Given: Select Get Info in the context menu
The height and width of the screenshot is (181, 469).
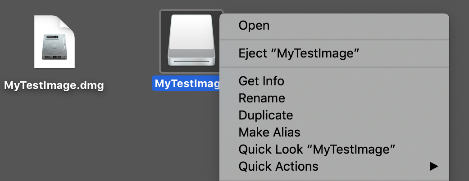Looking at the screenshot, I should pyautogui.click(x=261, y=81).
